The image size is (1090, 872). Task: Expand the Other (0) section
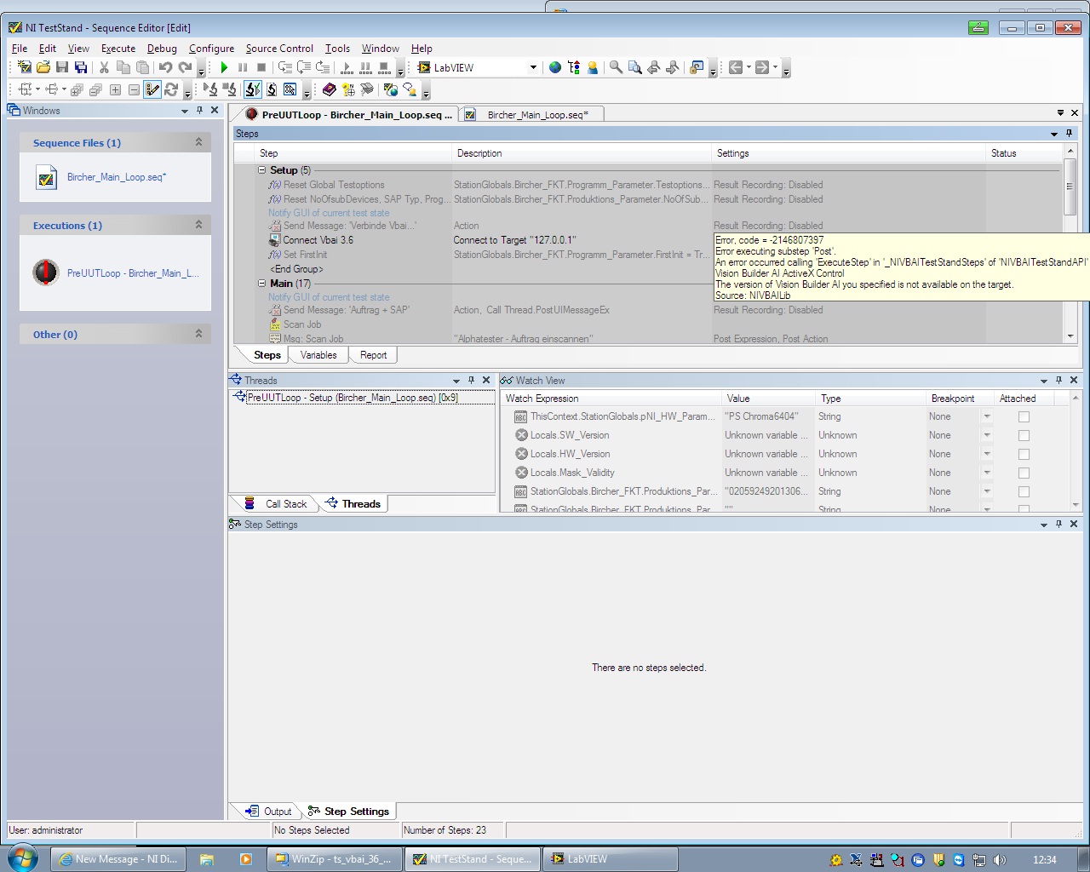pyautogui.click(x=198, y=334)
